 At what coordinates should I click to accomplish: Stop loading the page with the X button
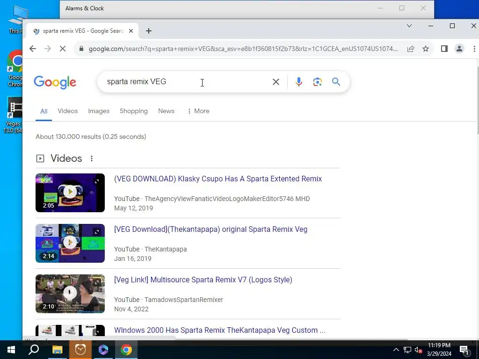pos(63,49)
